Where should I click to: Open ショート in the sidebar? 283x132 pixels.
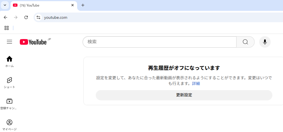[x=9, y=83]
